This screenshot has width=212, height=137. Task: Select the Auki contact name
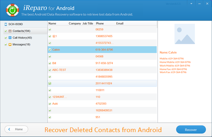coord(55,104)
